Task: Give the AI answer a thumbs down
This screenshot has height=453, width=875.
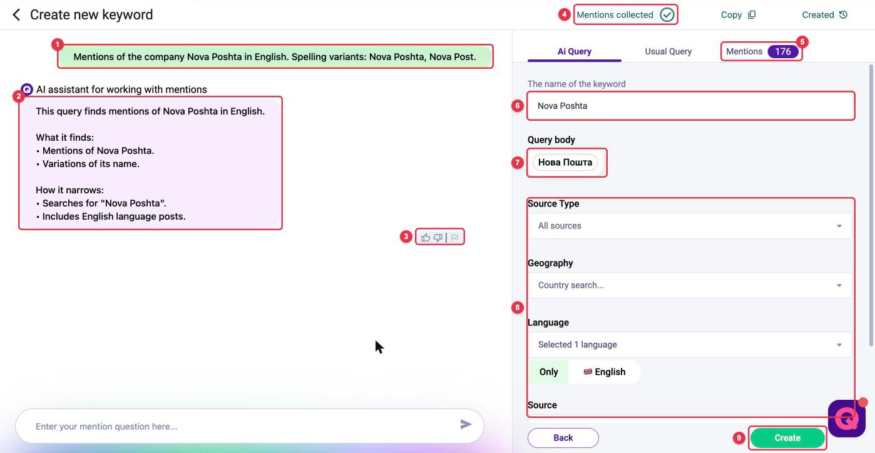Action: pyautogui.click(x=438, y=237)
